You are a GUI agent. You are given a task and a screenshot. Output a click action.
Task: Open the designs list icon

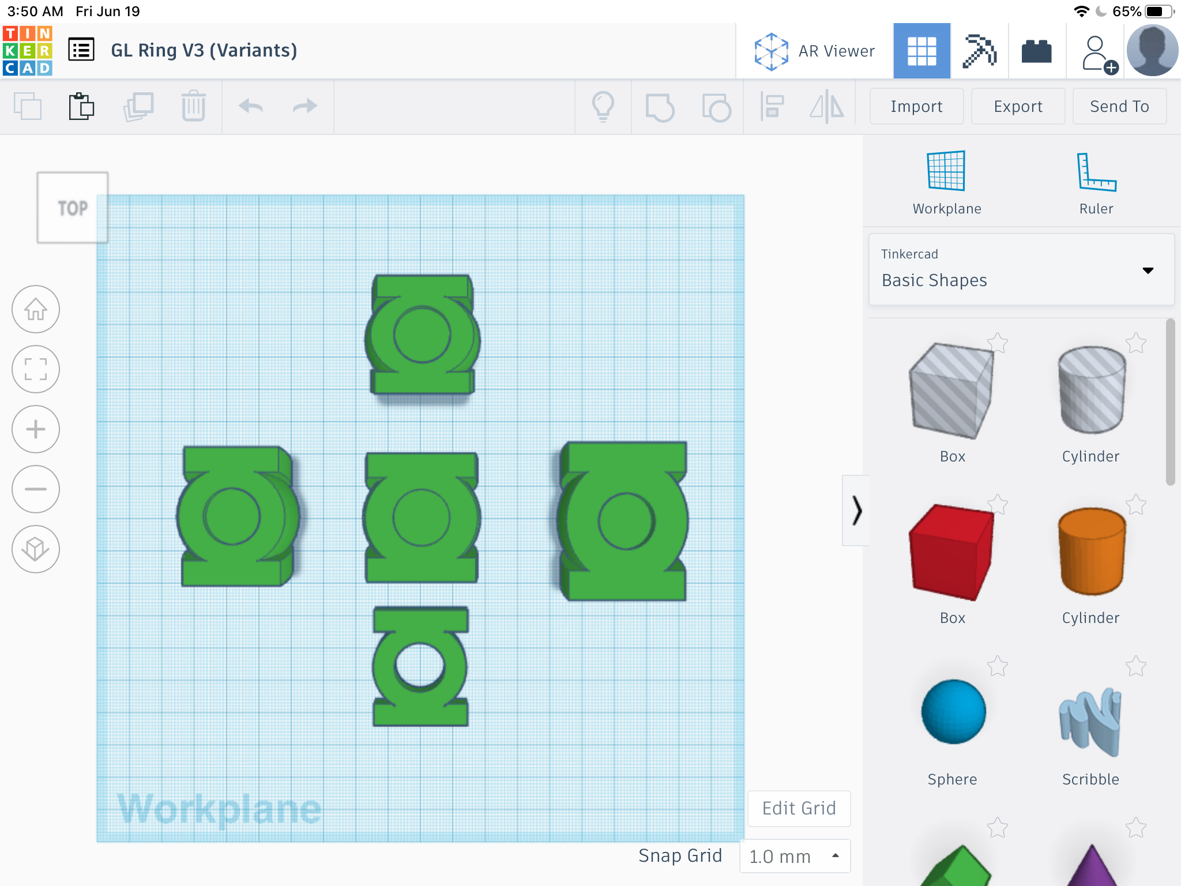click(81, 50)
